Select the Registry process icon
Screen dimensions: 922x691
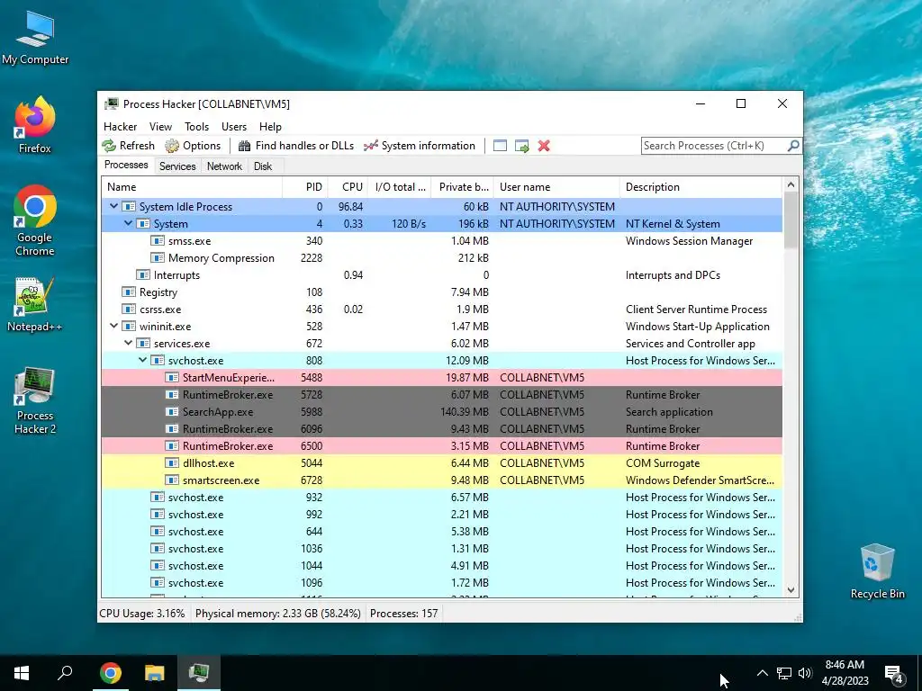click(128, 292)
